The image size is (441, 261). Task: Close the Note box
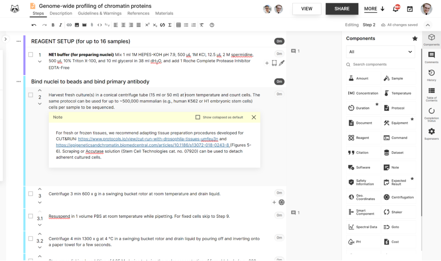[x=254, y=117]
